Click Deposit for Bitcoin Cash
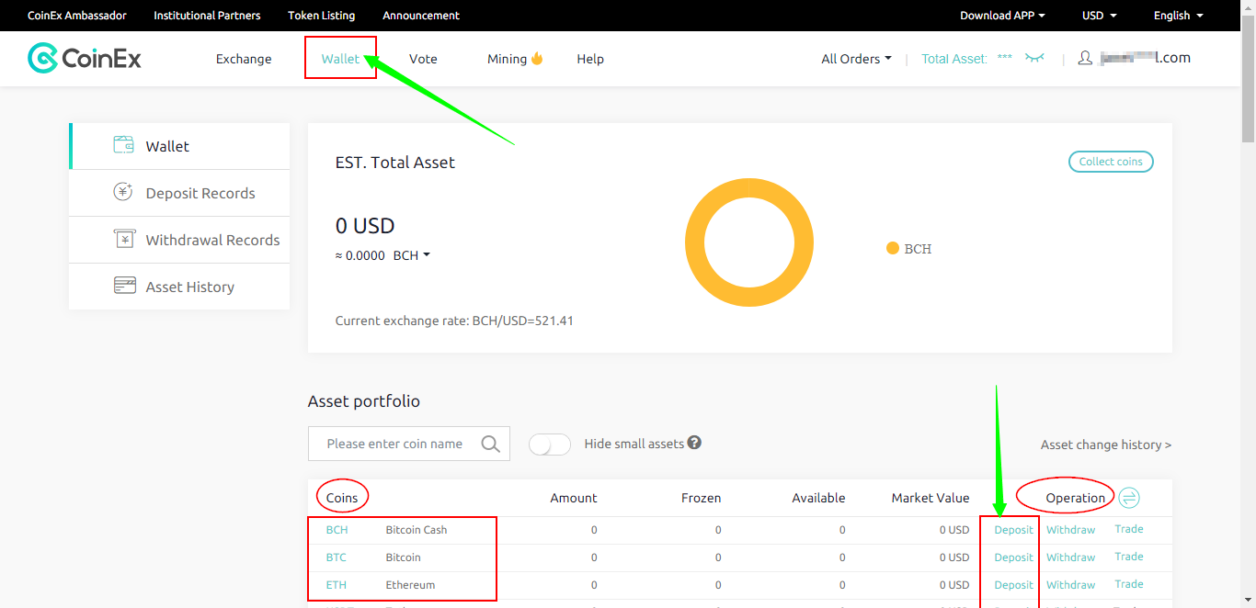Screen dimensions: 1256x608 coord(1014,530)
